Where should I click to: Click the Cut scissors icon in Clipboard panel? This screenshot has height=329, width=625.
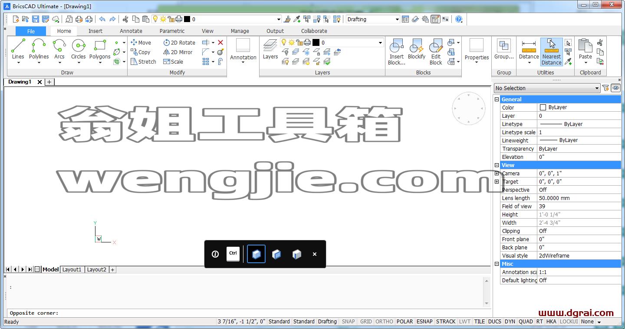click(600, 42)
